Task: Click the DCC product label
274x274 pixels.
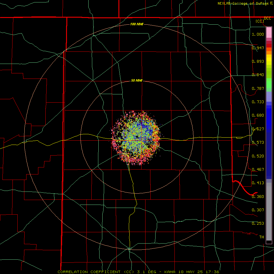Action: [267, 18]
